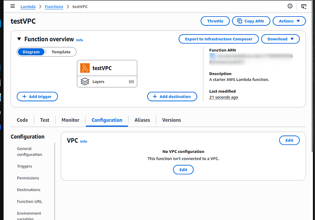Open the hamburger navigation menu

(x=13, y=6)
